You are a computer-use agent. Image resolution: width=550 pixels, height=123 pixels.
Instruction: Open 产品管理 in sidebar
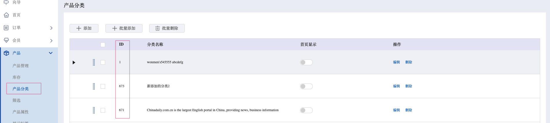coord(21,66)
